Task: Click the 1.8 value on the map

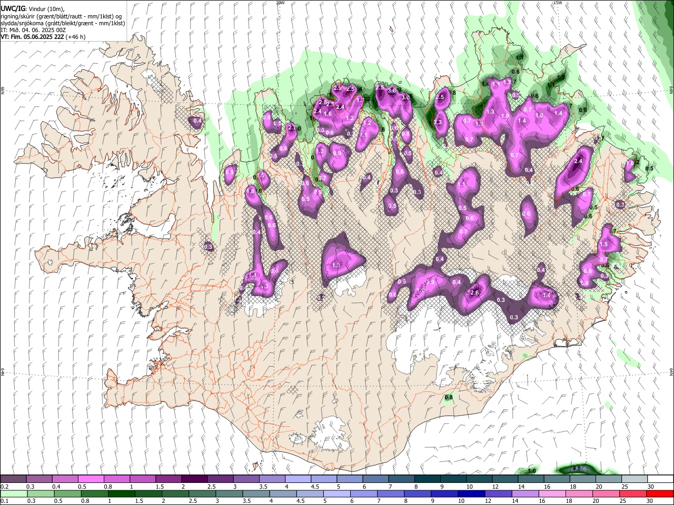Action: tap(250, 191)
